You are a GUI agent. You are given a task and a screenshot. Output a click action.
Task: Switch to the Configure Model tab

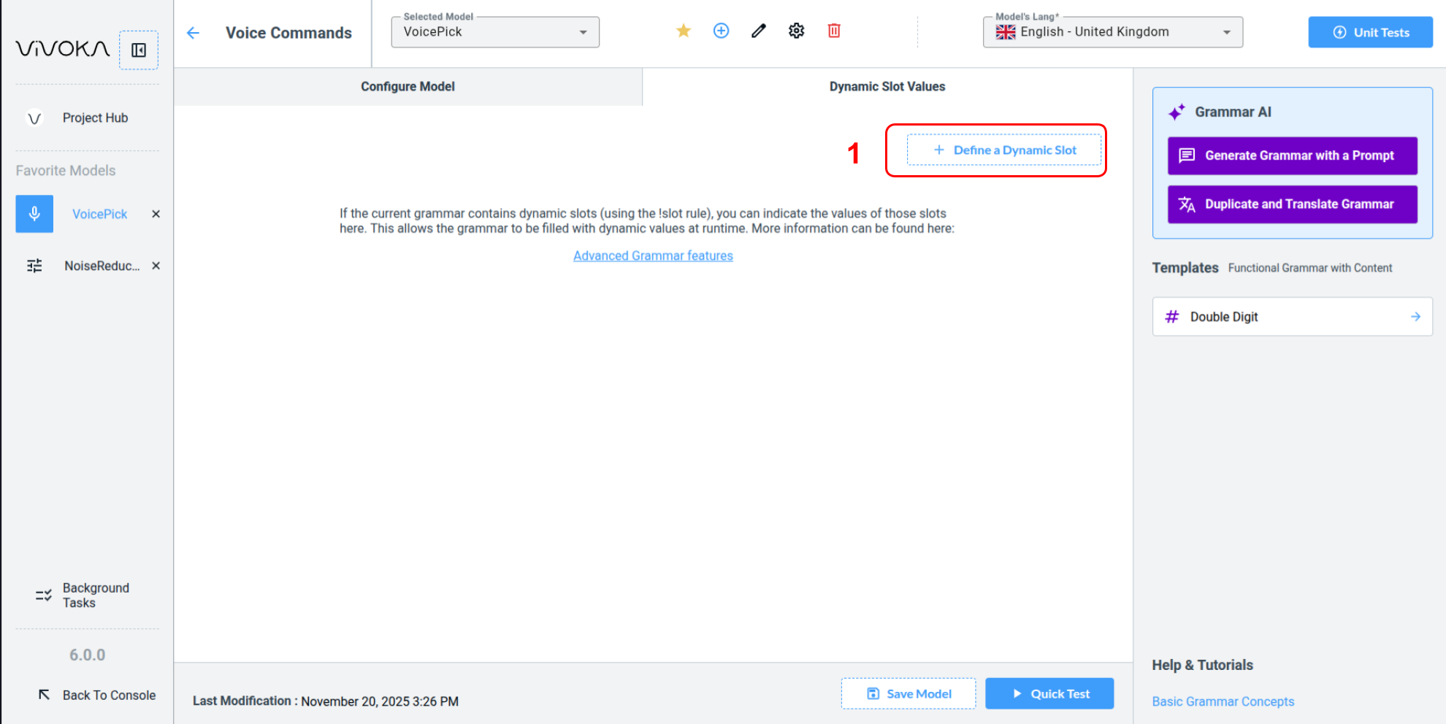[x=408, y=86]
